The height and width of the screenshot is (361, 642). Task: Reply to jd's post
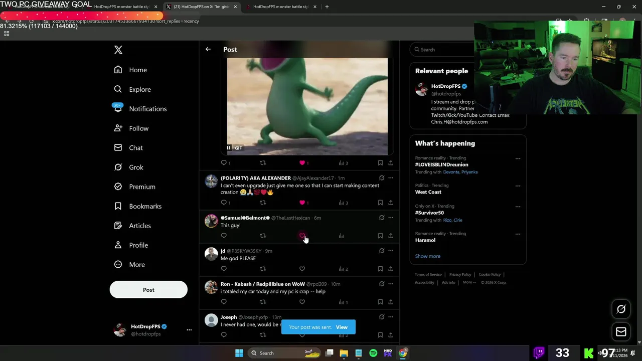[224, 269]
